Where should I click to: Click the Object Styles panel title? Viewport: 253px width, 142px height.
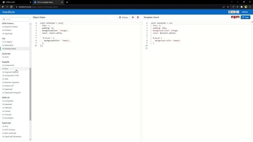click(x=39, y=17)
